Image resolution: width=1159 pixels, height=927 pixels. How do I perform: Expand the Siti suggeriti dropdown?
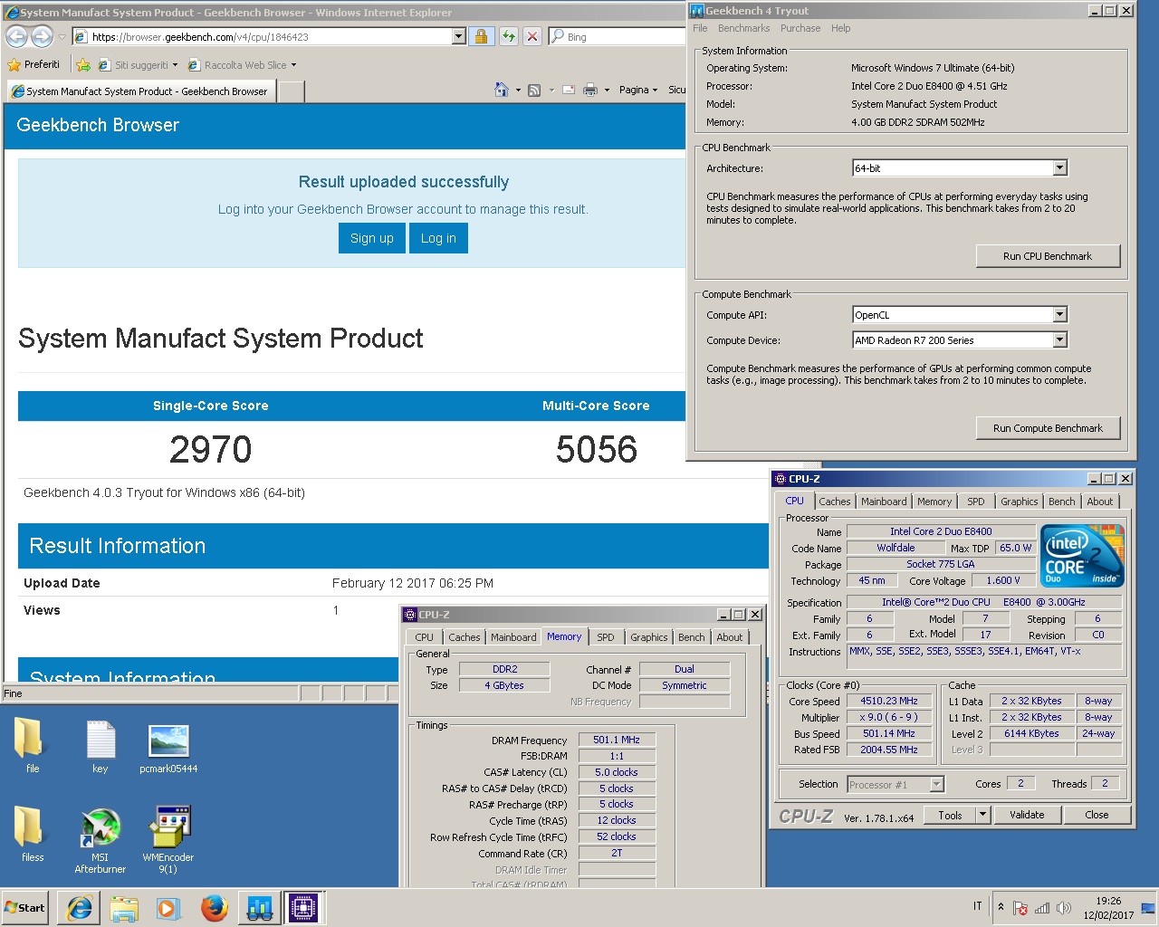[x=175, y=65]
